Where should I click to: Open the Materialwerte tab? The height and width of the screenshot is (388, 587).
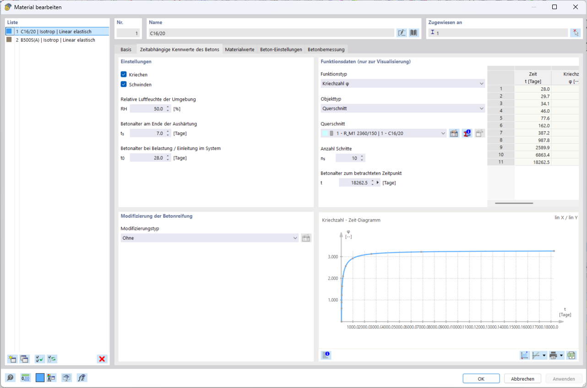click(239, 49)
